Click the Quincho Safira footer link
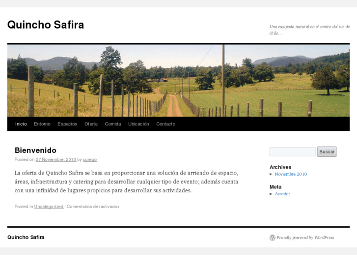Screen dimensions: 357x268 [x=26, y=237]
